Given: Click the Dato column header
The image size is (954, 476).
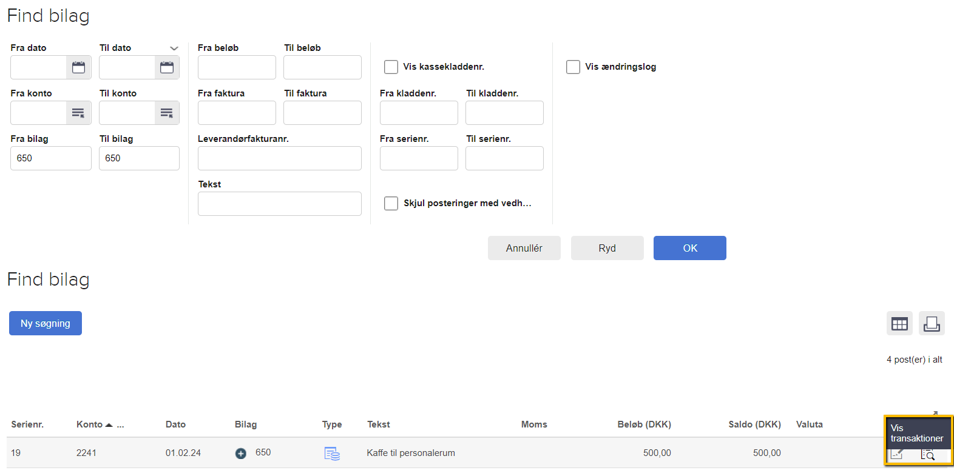Looking at the screenshot, I should [x=175, y=424].
